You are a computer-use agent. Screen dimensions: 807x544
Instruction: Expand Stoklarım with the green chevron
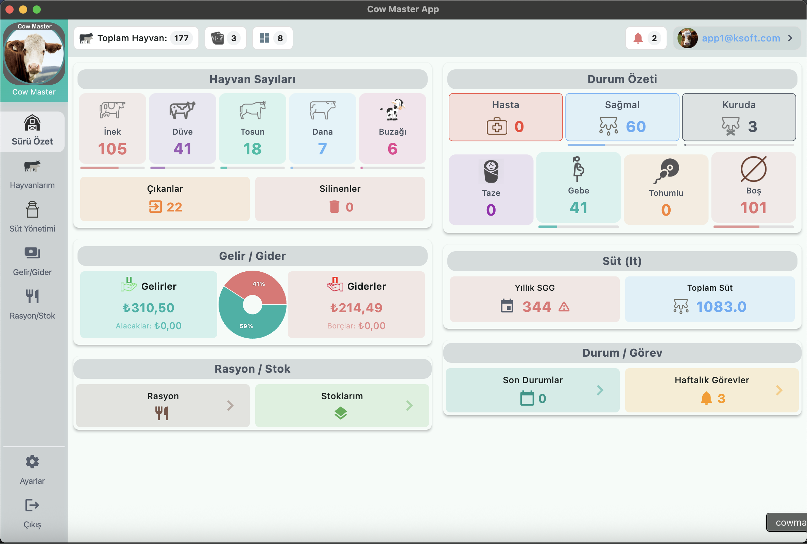tap(409, 405)
